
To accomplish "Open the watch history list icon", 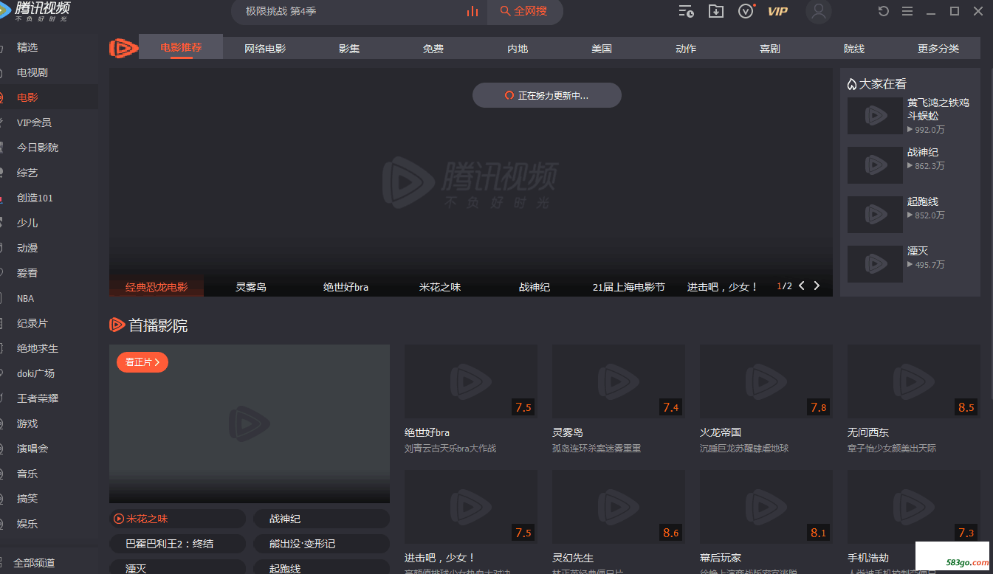I will pyautogui.click(x=686, y=11).
